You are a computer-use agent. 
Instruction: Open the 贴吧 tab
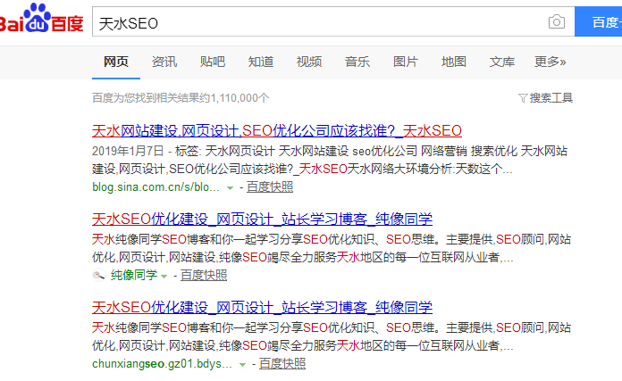pos(212,62)
